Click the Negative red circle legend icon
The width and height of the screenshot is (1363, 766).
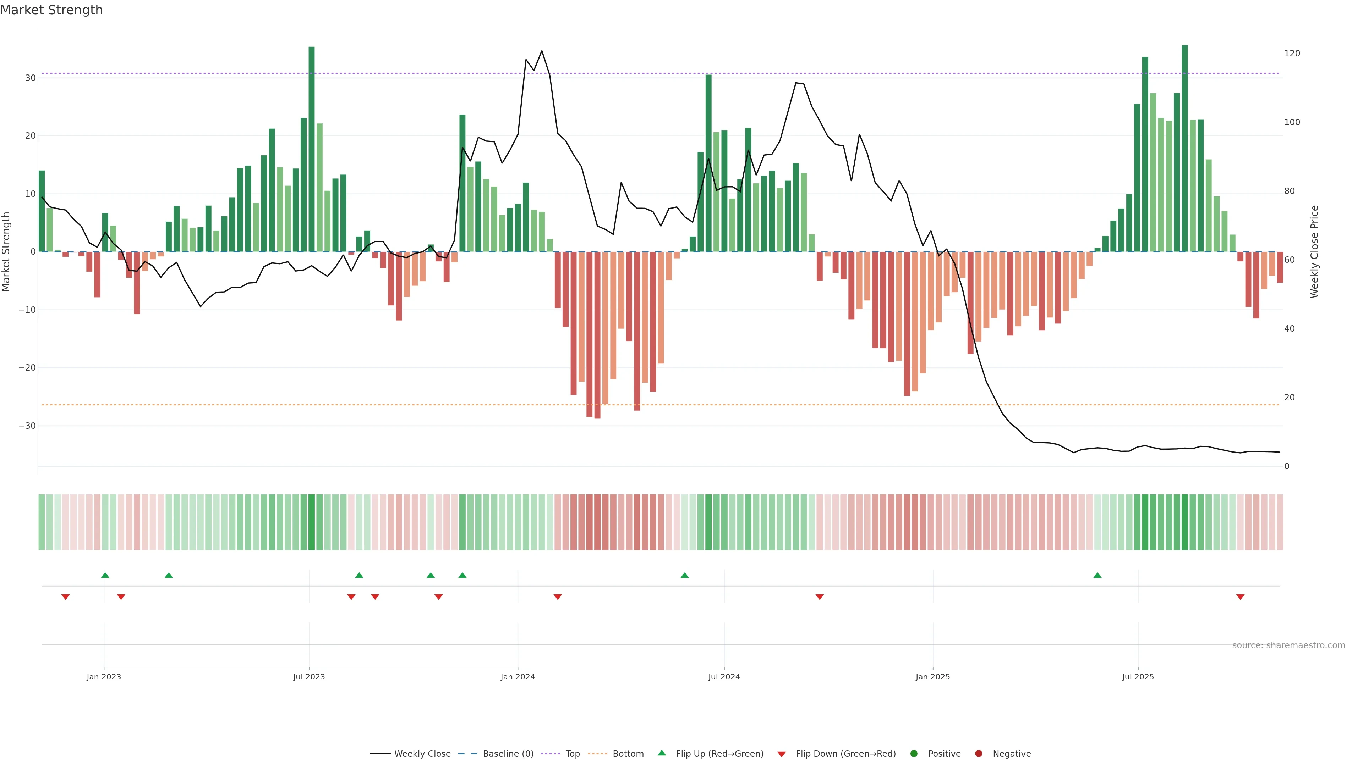click(x=978, y=754)
